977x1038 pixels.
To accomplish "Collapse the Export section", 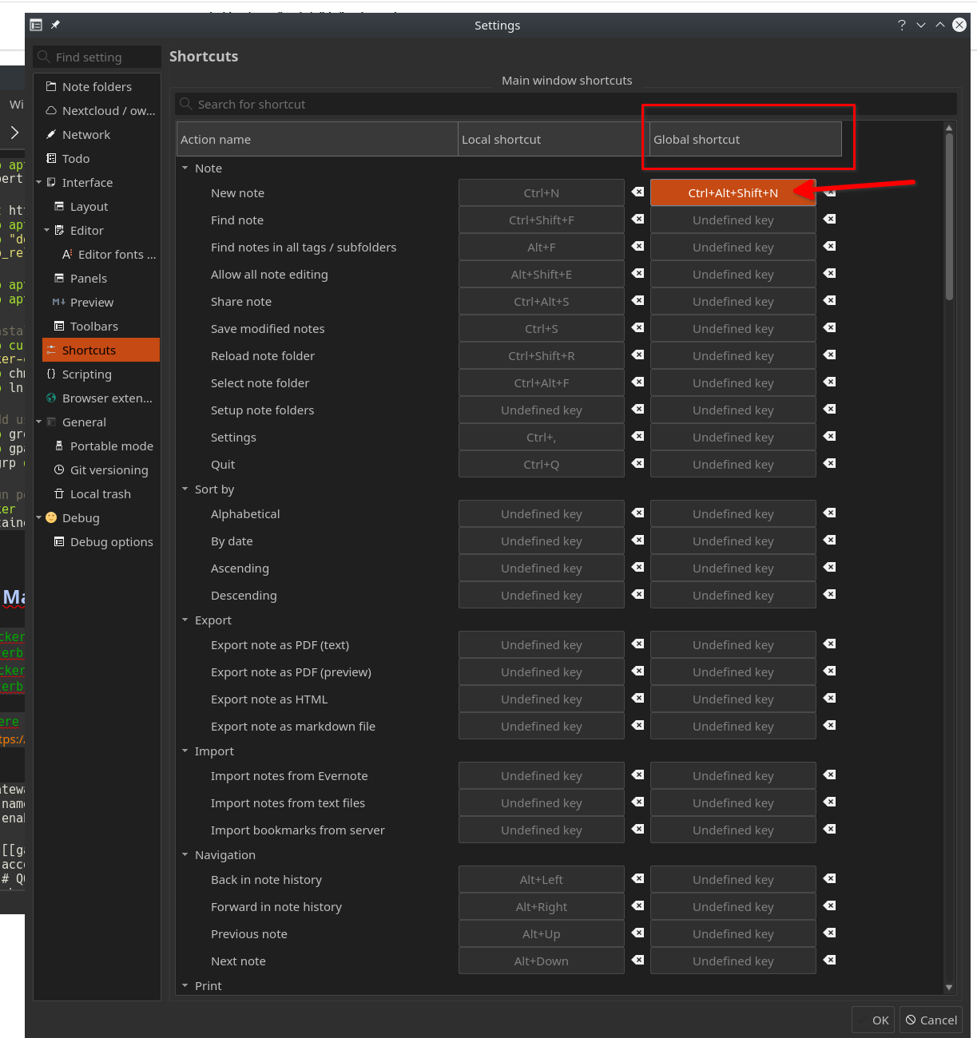I will tap(185, 620).
